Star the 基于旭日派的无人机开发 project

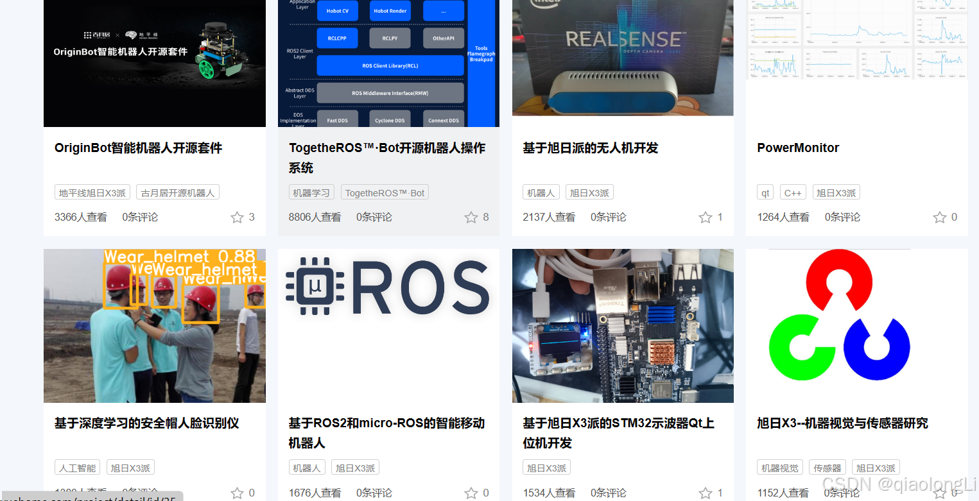(x=706, y=217)
